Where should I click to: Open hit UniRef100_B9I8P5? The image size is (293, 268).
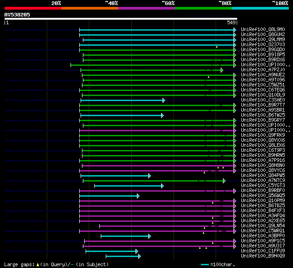(263, 55)
